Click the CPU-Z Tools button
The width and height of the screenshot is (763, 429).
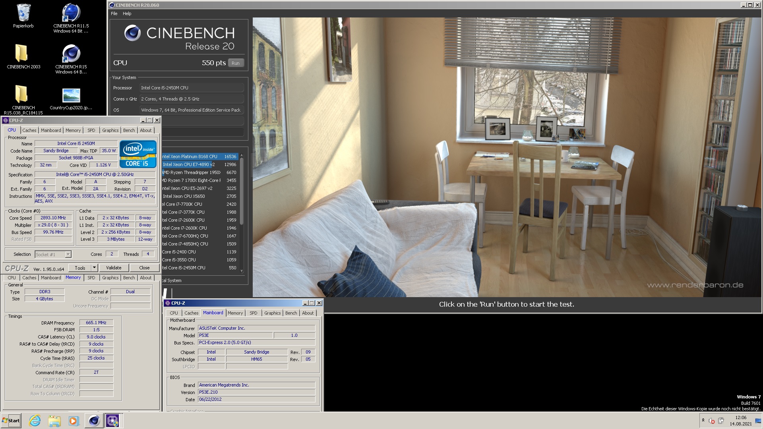point(80,268)
